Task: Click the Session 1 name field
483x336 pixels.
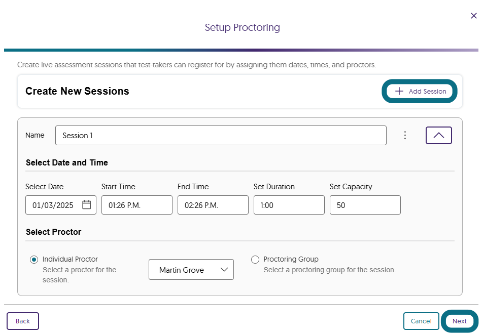Action: pos(221,135)
